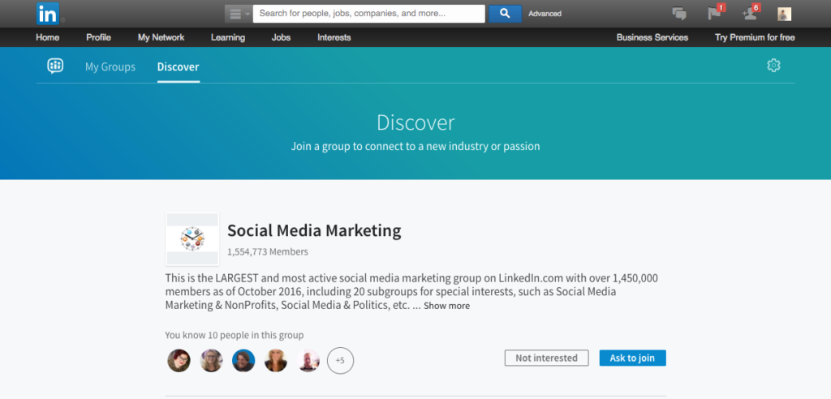The width and height of the screenshot is (831, 399).
Task: Click the third member avatar with blue background
Action: (243, 361)
